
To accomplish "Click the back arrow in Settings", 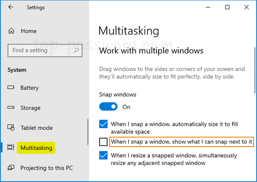I will pyautogui.click(x=11, y=7).
